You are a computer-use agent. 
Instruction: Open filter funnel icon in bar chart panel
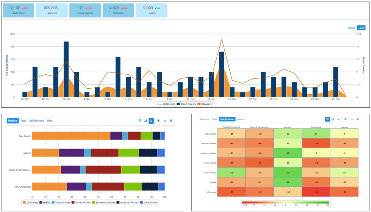click(x=158, y=121)
